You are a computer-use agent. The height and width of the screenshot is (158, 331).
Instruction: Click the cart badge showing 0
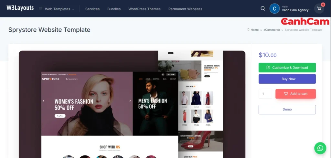(323, 5)
